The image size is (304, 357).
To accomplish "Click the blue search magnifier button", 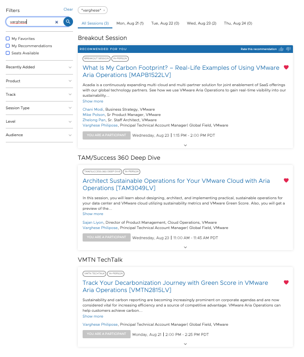I will click(68, 22).
